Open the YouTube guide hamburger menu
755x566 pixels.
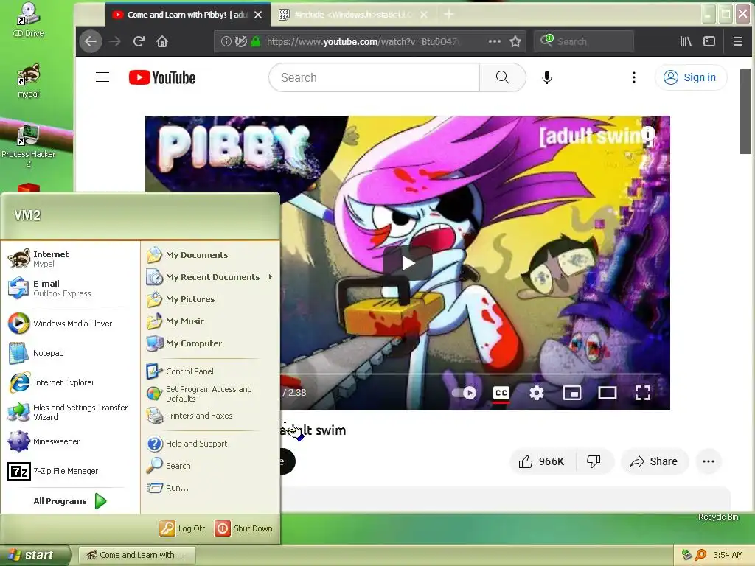pyautogui.click(x=102, y=77)
